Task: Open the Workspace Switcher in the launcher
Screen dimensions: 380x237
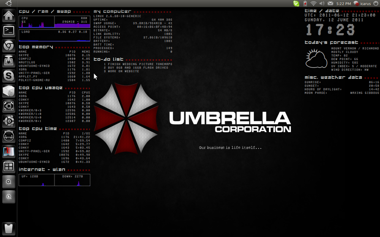Action: (8, 167)
